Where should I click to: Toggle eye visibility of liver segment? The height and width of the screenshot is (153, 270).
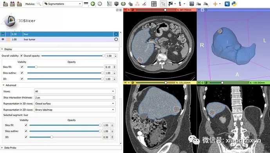(x=3, y=34)
